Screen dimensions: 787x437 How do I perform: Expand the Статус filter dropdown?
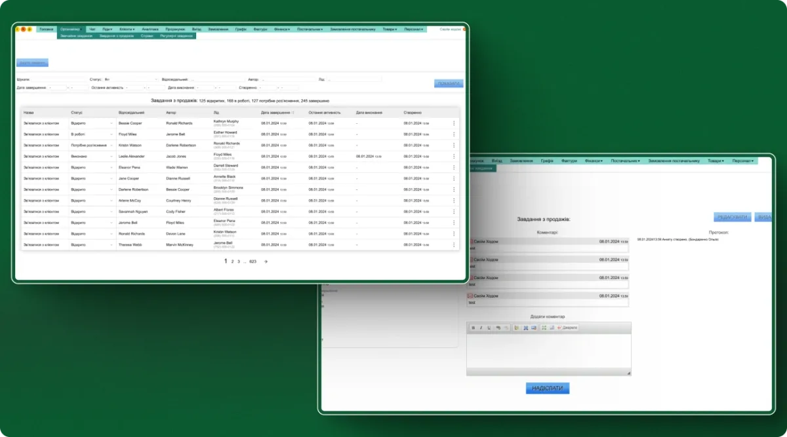tap(131, 79)
